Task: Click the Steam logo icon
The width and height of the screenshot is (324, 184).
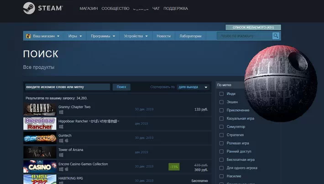Action: coord(29,8)
